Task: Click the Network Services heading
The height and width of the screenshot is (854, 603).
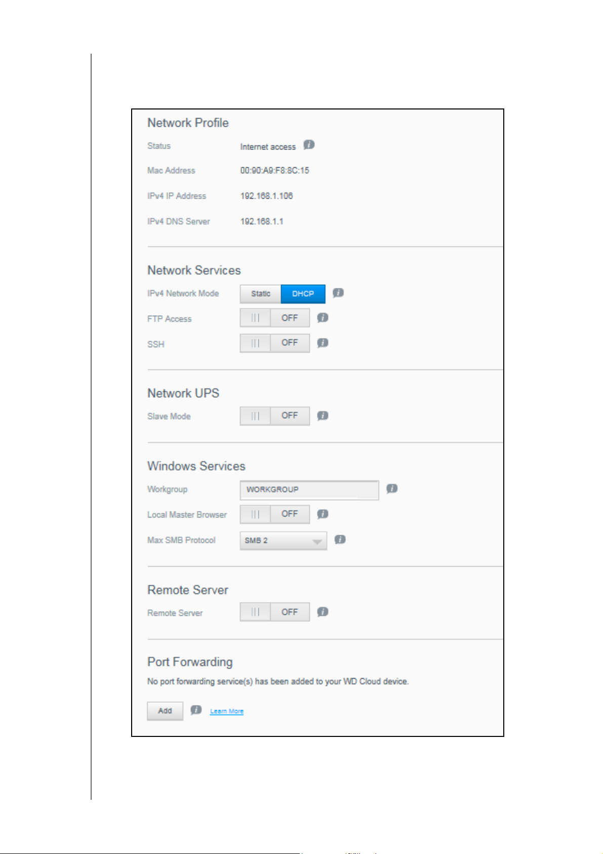Action: 194,270
